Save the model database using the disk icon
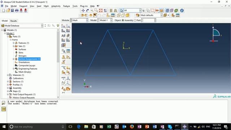 click(x=12, y=10)
